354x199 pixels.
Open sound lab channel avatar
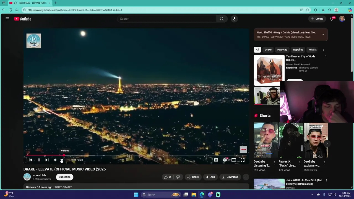(27, 177)
